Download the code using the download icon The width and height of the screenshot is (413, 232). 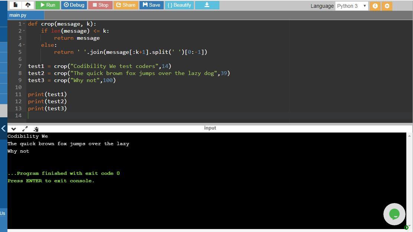(x=207, y=5)
